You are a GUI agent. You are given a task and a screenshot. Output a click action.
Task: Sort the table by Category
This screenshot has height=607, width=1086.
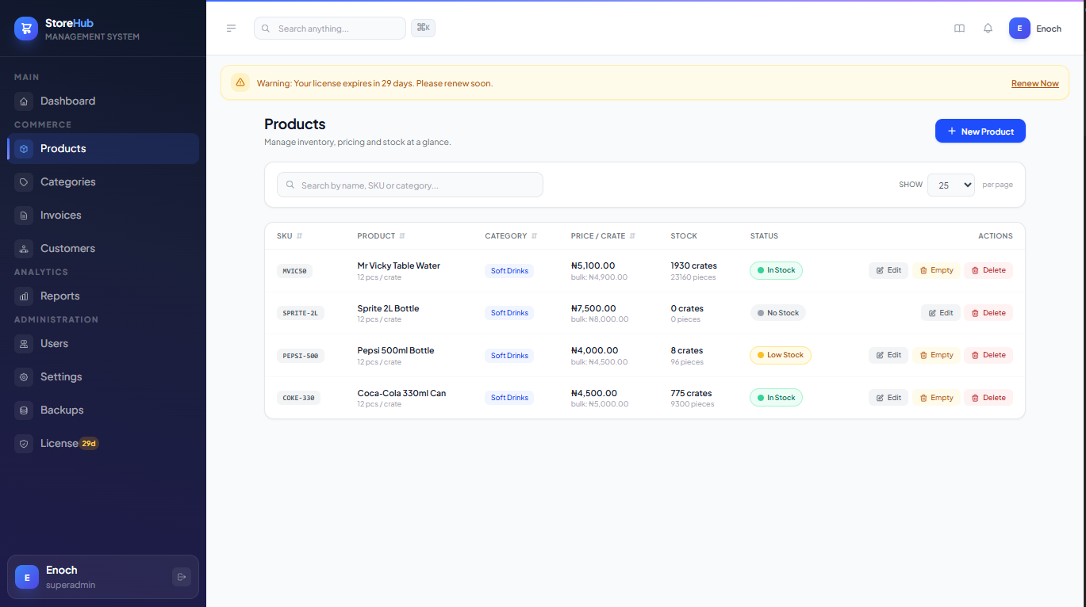pos(511,236)
